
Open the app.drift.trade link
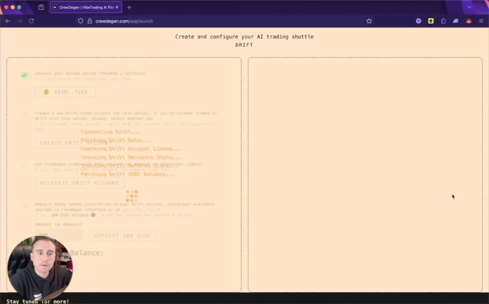point(141,209)
